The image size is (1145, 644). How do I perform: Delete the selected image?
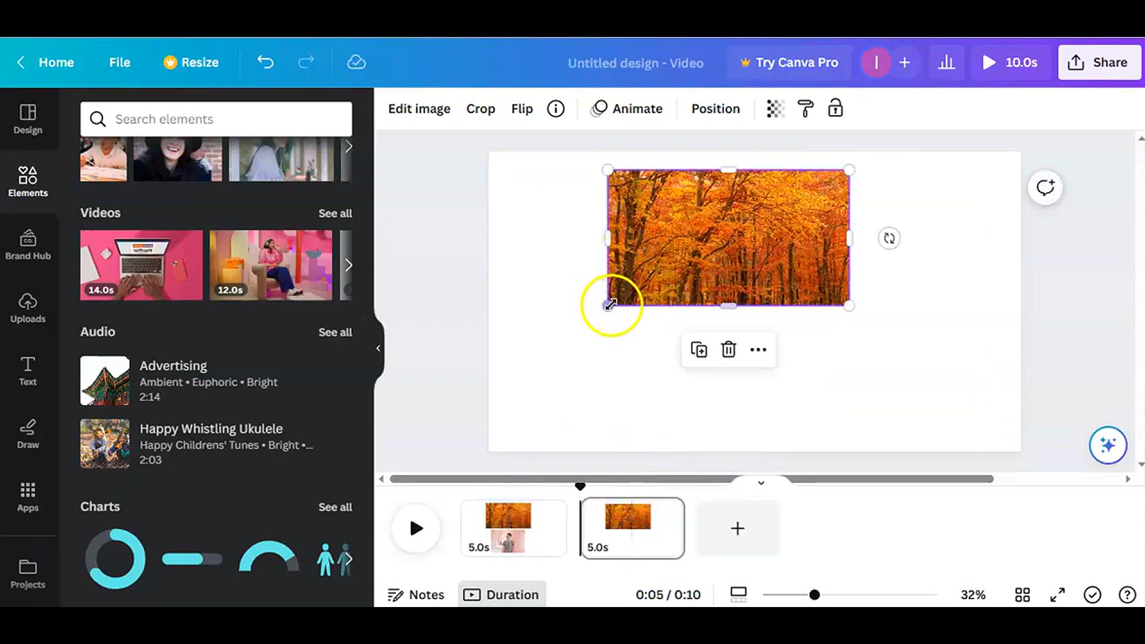(729, 350)
